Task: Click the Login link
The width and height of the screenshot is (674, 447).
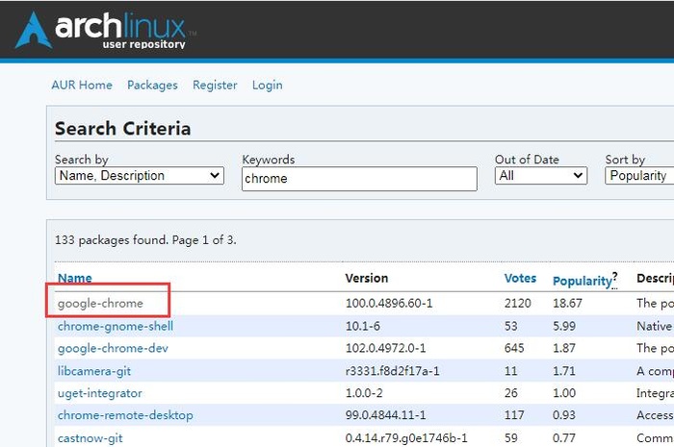Action: pos(268,85)
